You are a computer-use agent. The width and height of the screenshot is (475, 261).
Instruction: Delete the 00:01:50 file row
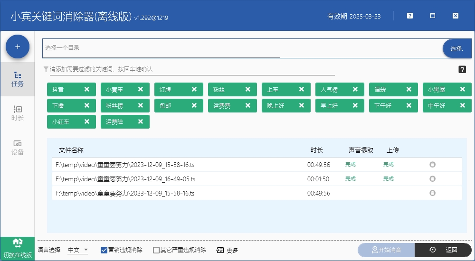click(432, 178)
